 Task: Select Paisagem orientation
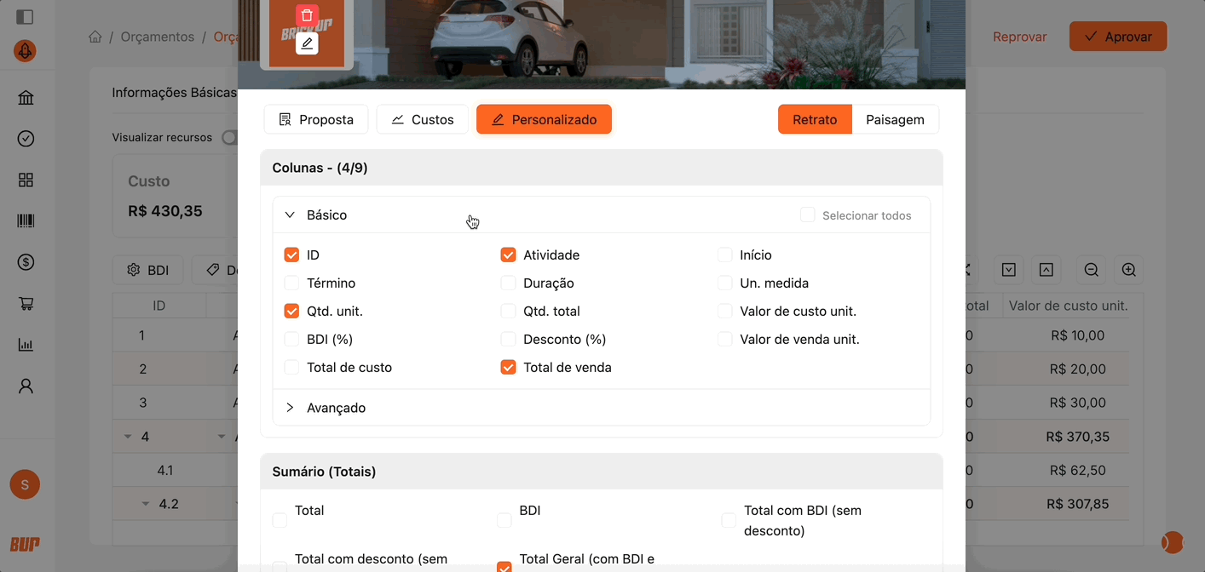895,120
